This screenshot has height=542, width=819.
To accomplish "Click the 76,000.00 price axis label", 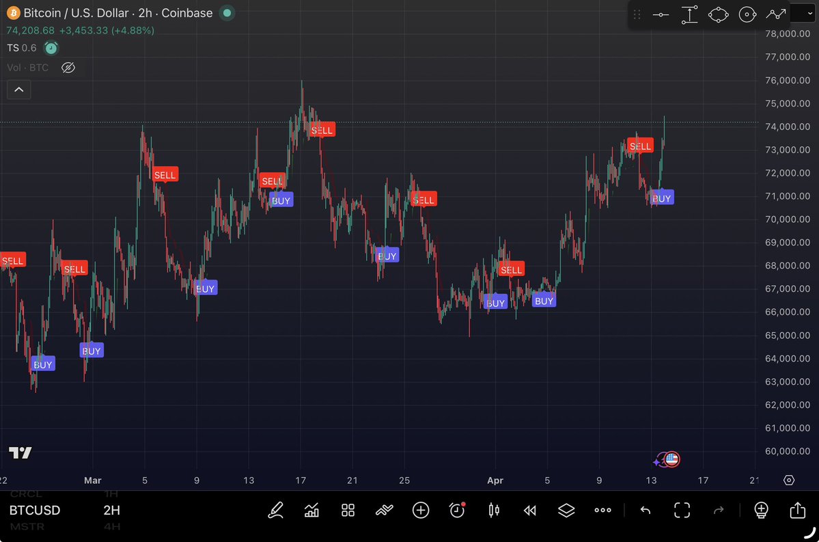I will click(788, 81).
